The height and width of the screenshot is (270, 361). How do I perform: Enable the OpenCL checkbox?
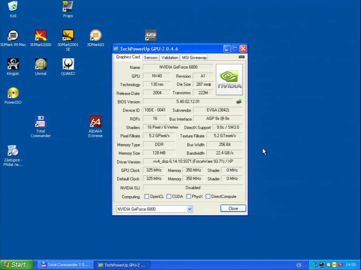click(x=146, y=197)
